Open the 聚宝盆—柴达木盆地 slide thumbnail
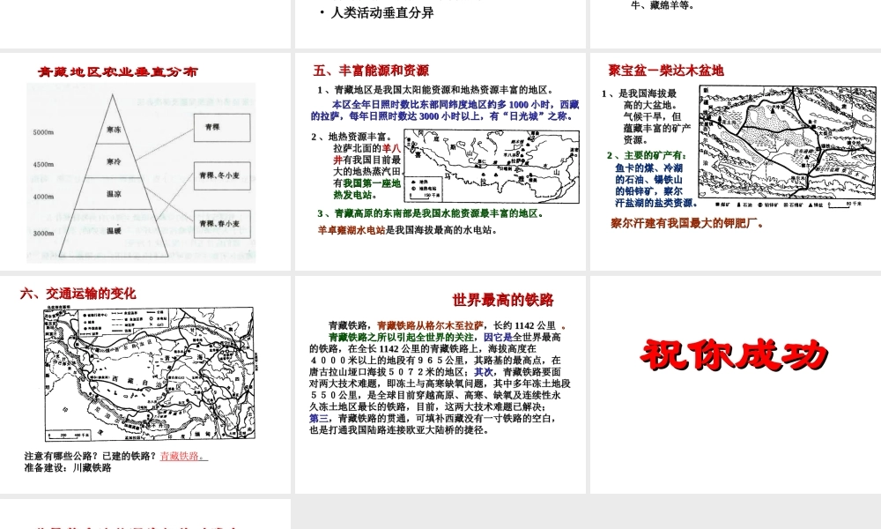Viewport: 881px width, 529px height. click(x=736, y=161)
